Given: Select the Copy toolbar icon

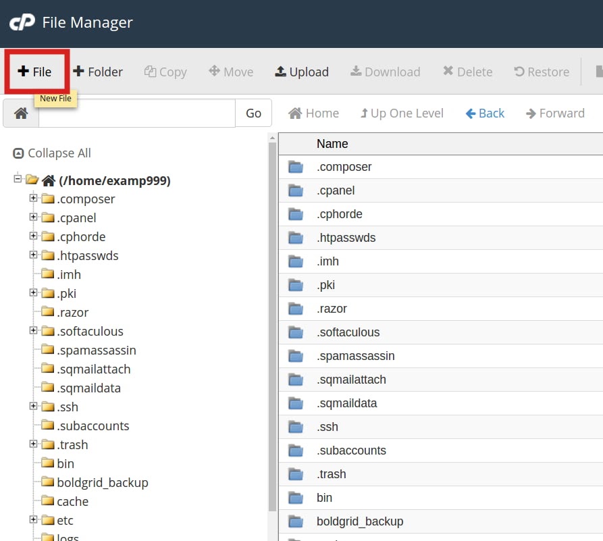Looking at the screenshot, I should [x=165, y=71].
